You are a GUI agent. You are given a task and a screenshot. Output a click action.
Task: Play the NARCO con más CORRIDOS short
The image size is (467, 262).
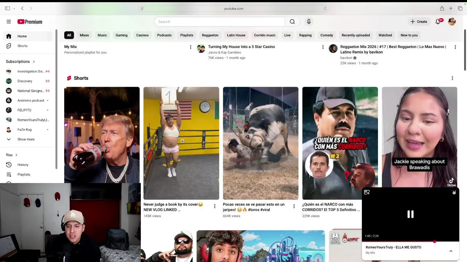click(340, 143)
